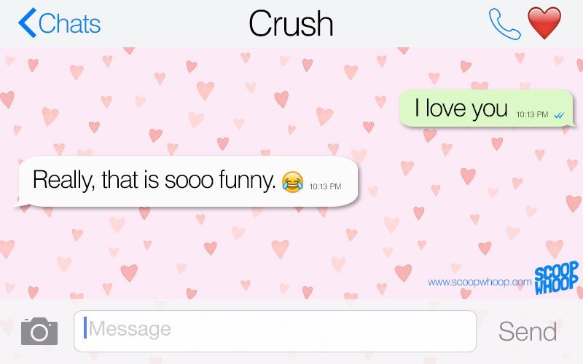583x364 pixels.
Task: Go back via the Chats label
Action: tap(69, 24)
